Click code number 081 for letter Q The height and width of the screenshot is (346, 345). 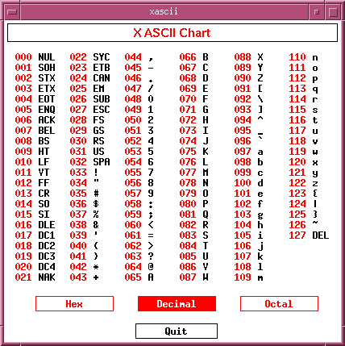[188, 215]
